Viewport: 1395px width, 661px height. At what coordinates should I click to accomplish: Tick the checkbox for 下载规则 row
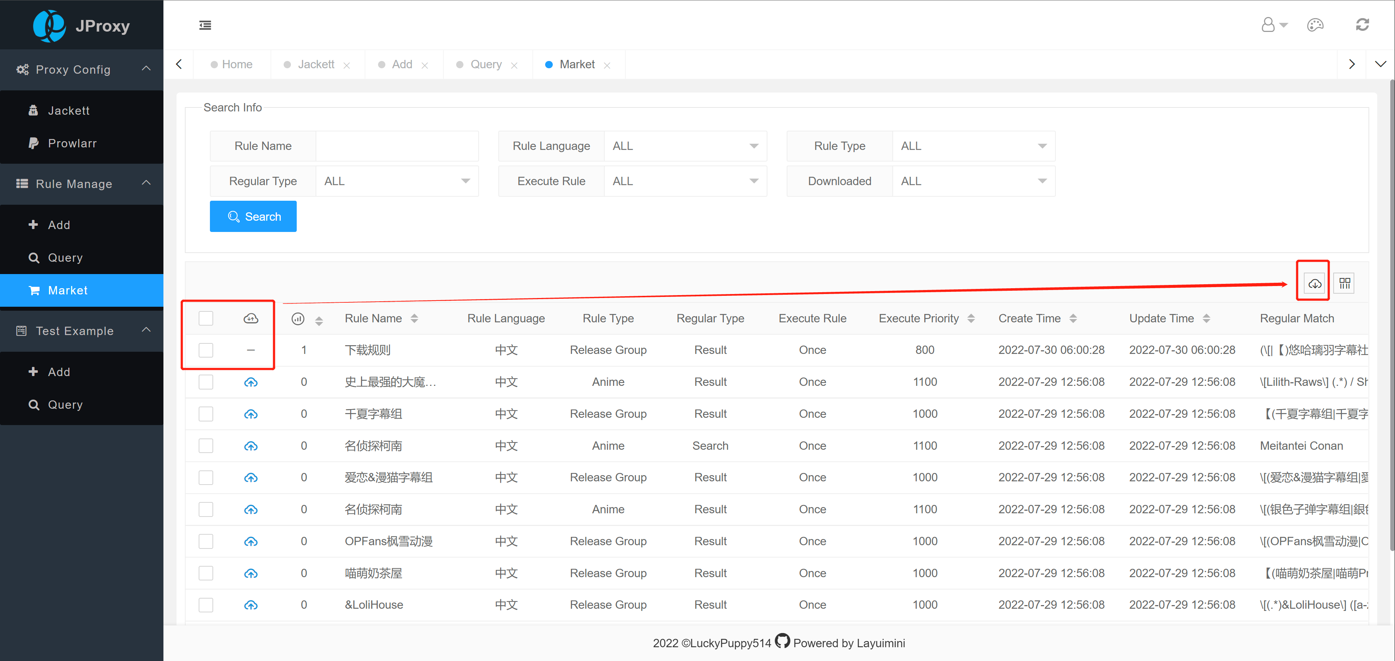click(206, 350)
